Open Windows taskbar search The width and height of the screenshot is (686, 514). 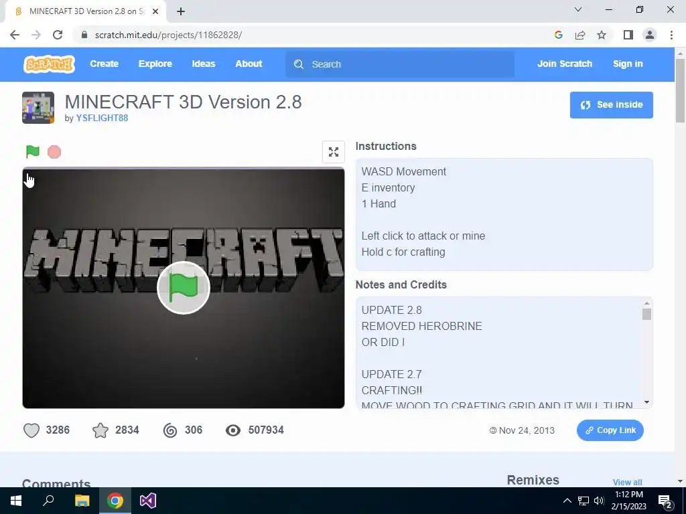(48, 501)
